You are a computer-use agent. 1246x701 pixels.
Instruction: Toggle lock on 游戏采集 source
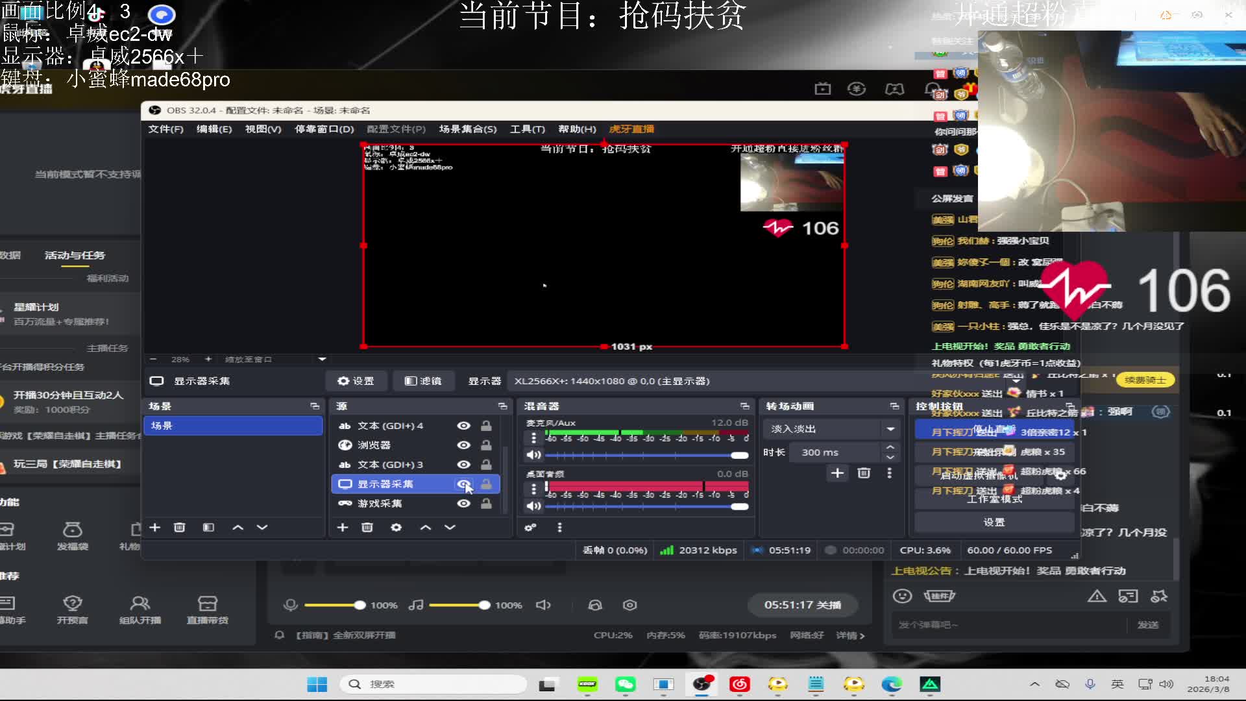[x=486, y=504]
